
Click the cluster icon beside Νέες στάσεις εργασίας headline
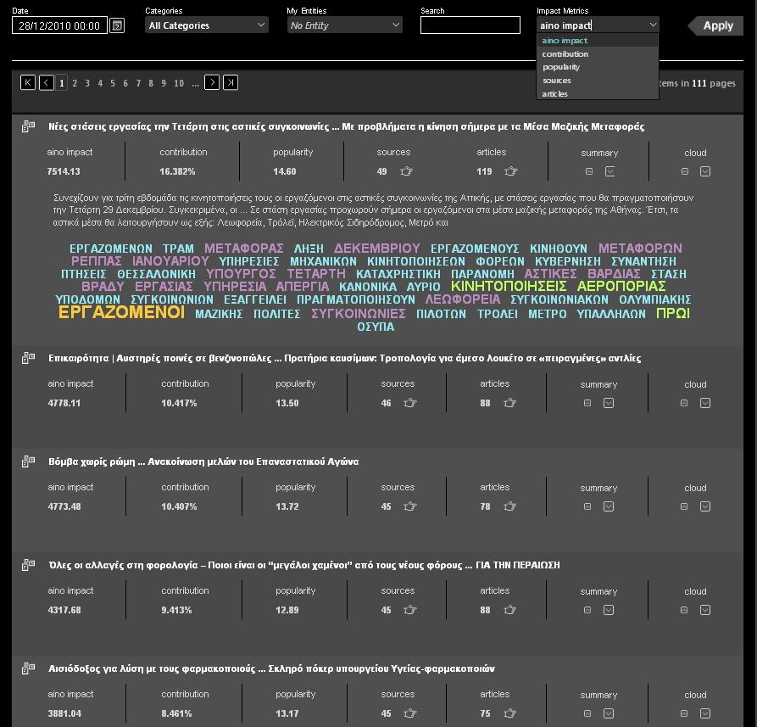click(x=28, y=126)
